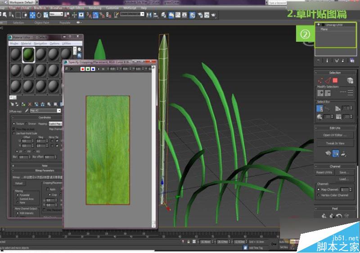360x253 pixels.
Task: Select Map Channel radio button
Action: [319, 190]
